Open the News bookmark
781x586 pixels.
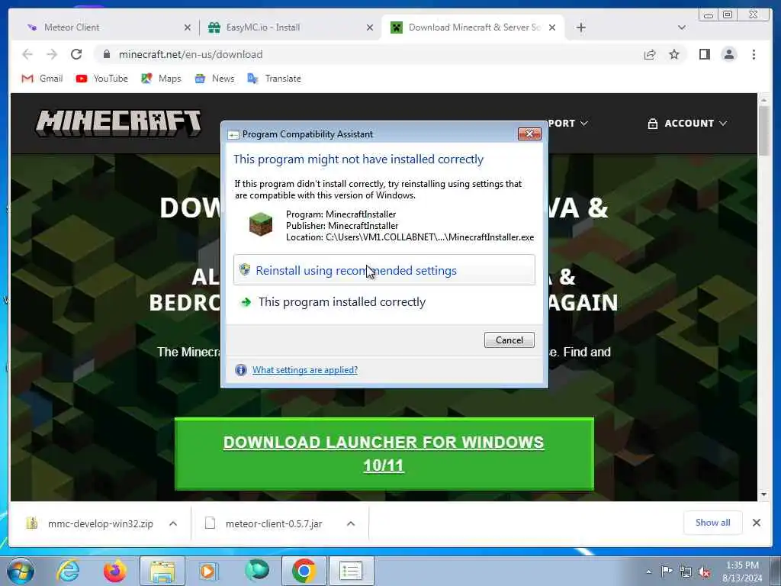pyautogui.click(x=214, y=79)
